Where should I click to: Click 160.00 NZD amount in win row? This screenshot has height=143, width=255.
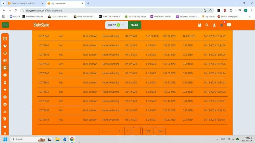click(x=152, y=36)
